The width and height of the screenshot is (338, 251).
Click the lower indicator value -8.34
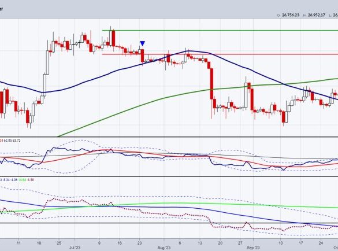[x=7, y=180]
